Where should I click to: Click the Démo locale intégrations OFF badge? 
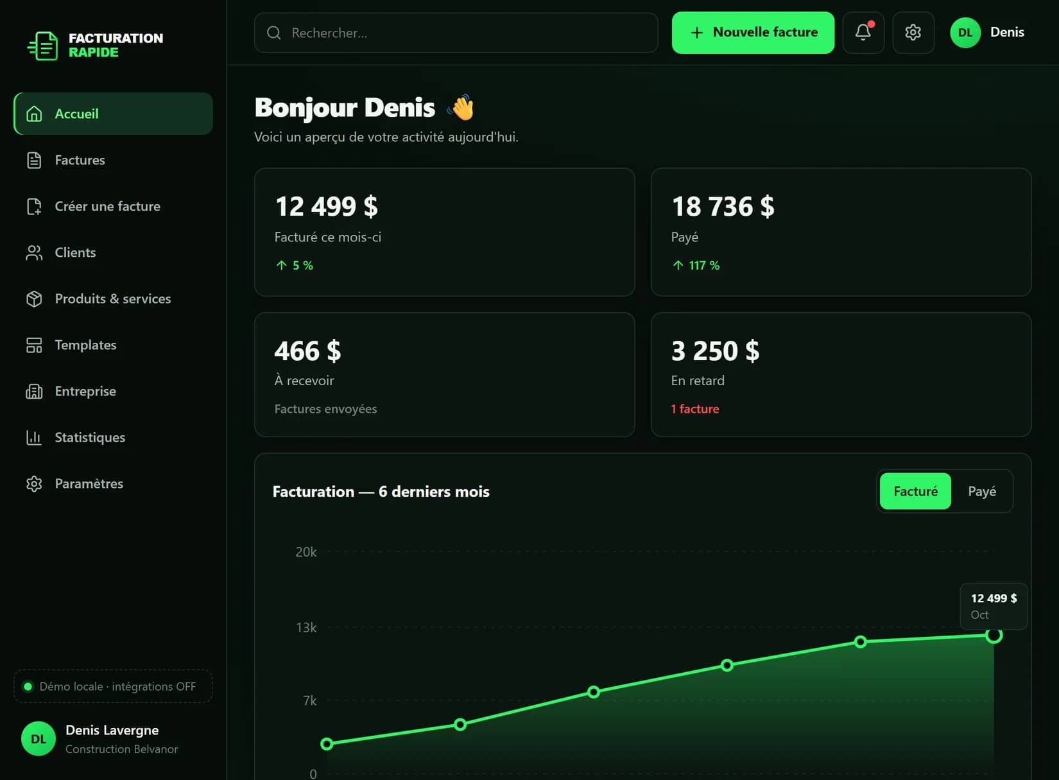click(113, 686)
